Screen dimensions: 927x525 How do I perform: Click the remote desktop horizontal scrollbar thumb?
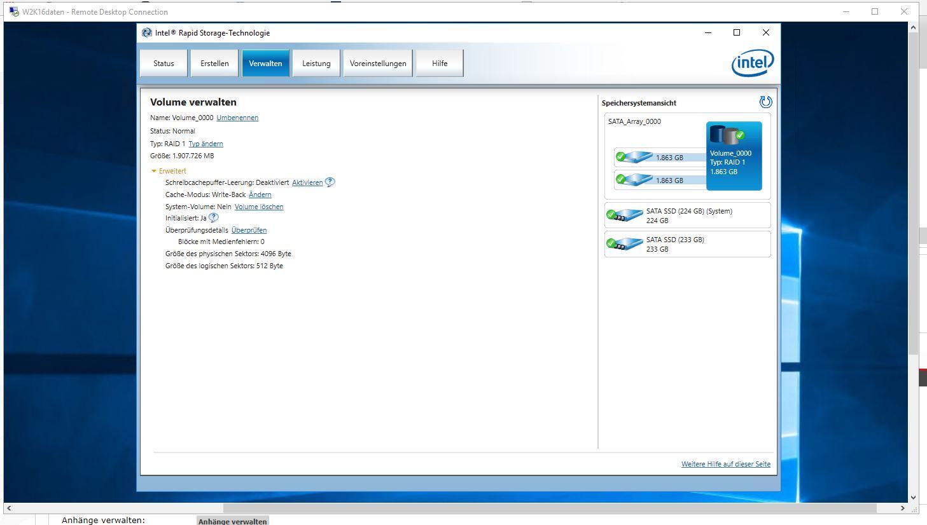click(x=550, y=508)
